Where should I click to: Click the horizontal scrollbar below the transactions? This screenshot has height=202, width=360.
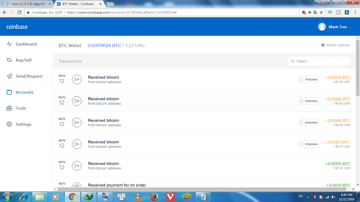coord(202,189)
